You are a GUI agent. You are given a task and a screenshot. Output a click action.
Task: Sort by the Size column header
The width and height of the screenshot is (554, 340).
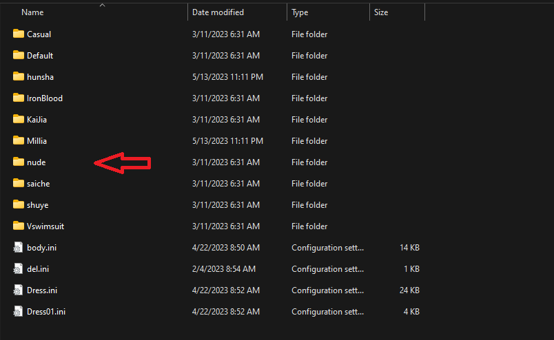pos(381,12)
